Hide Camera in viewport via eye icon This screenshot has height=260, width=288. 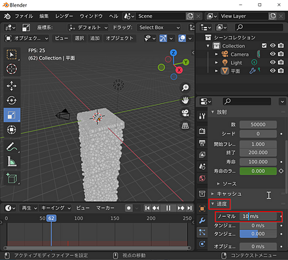coord(273,54)
